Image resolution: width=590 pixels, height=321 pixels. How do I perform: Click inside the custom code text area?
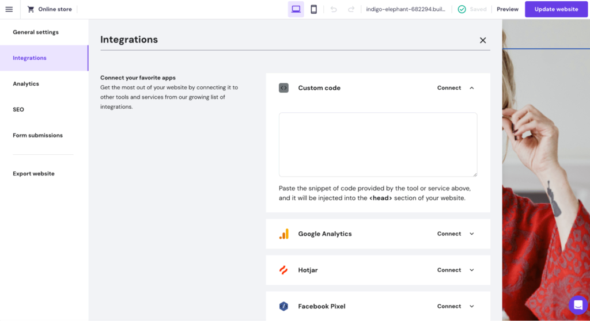click(x=377, y=144)
